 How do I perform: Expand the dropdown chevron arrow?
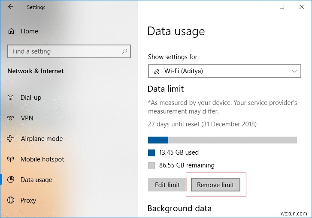coord(294,71)
